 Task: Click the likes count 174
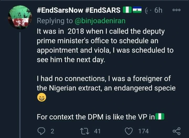144,131
